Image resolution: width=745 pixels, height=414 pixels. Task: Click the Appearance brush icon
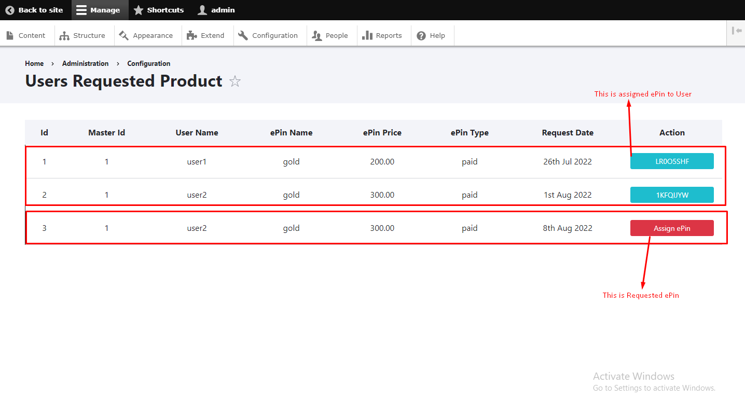[x=123, y=35]
